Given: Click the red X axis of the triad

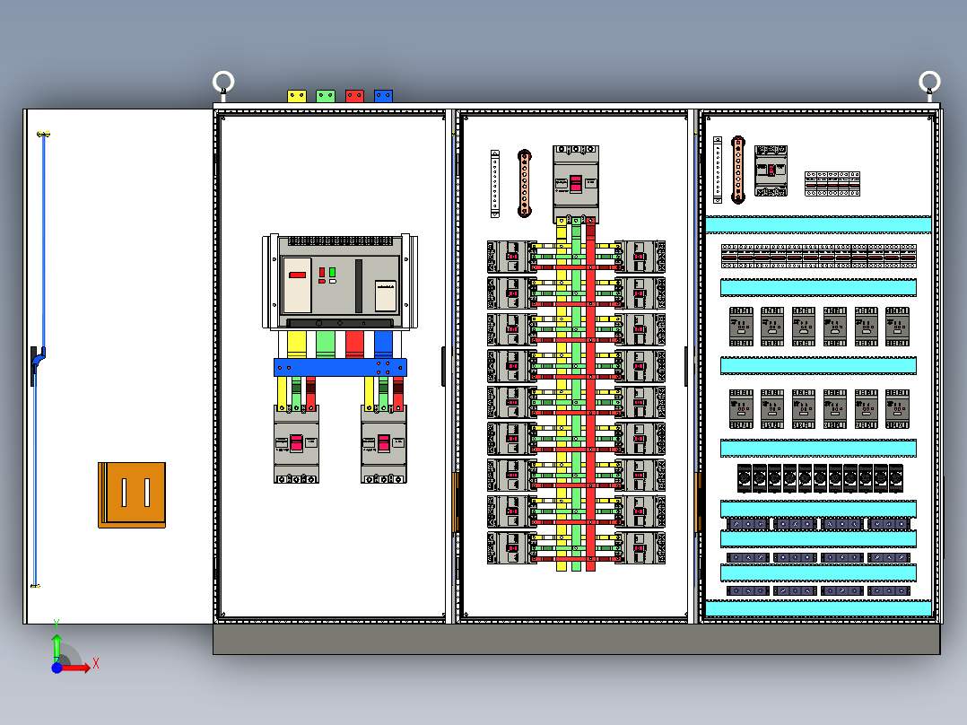Looking at the screenshot, I should (77, 668).
